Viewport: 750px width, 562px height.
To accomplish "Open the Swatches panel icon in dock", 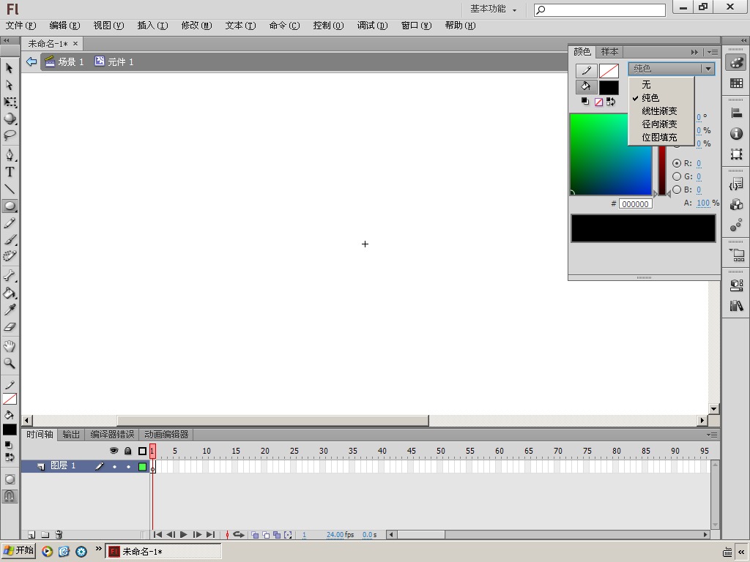I will coord(736,83).
